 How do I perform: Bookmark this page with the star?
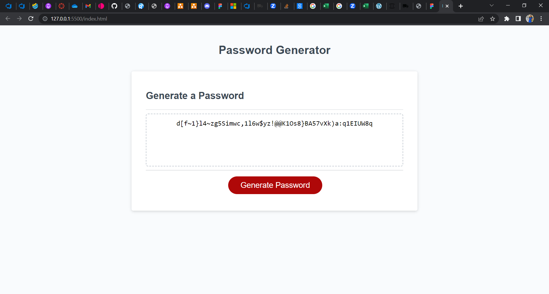pyautogui.click(x=493, y=19)
